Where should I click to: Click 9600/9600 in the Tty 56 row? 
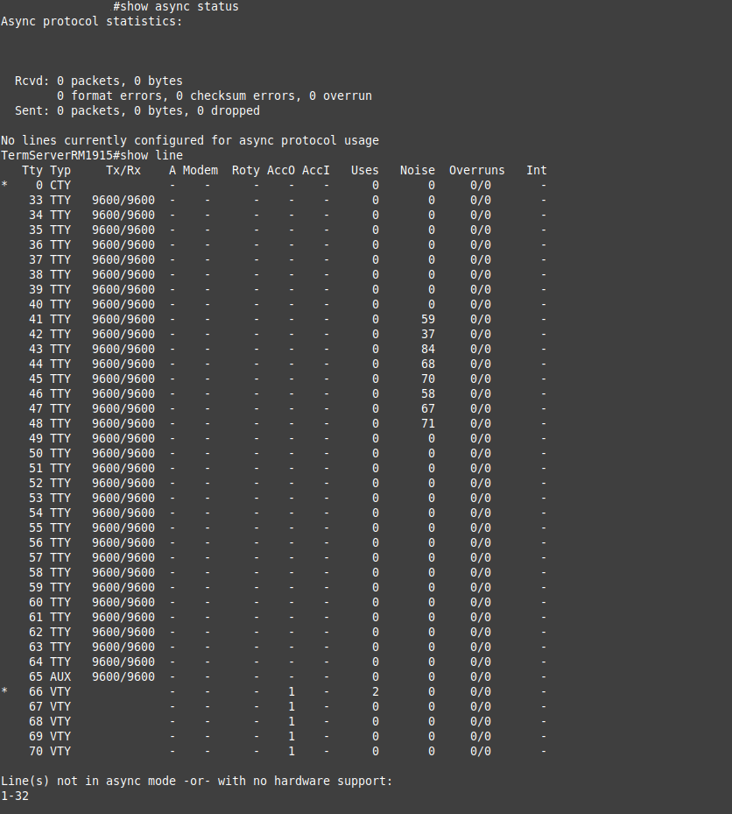[x=123, y=543]
